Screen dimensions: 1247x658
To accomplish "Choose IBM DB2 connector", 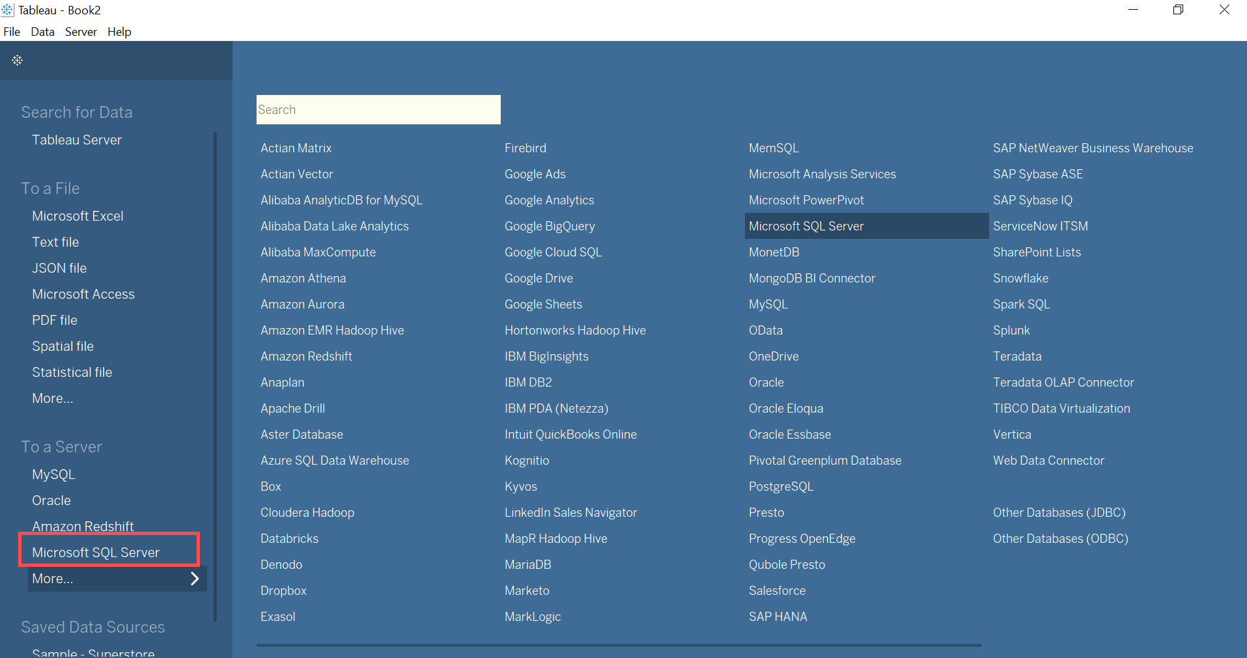I will 528,382.
